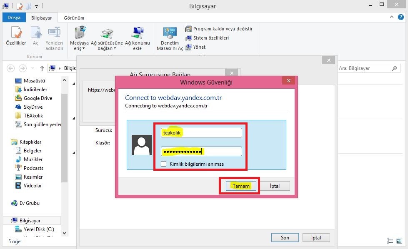
Task: Go up one folder level arrow
Action: [x=42, y=68]
